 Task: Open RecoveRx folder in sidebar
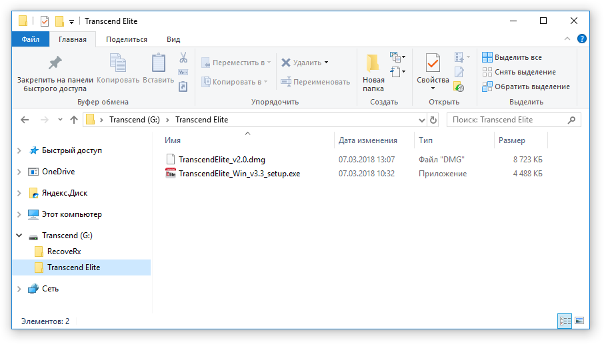click(64, 252)
